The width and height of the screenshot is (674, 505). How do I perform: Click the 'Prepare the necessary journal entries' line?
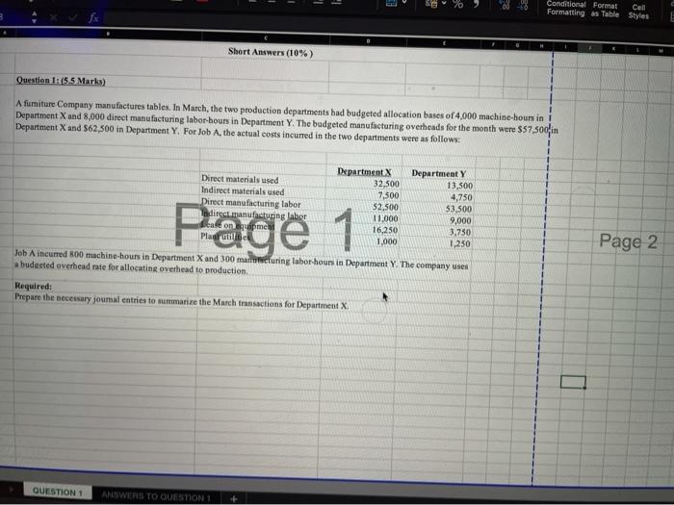click(x=182, y=301)
